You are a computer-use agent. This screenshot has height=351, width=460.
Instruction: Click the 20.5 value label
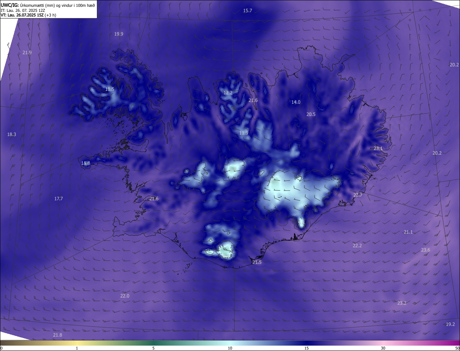coord(311,114)
